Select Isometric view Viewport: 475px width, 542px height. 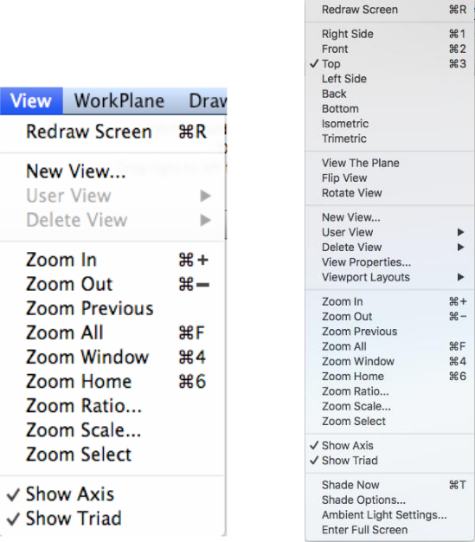[389, 124]
